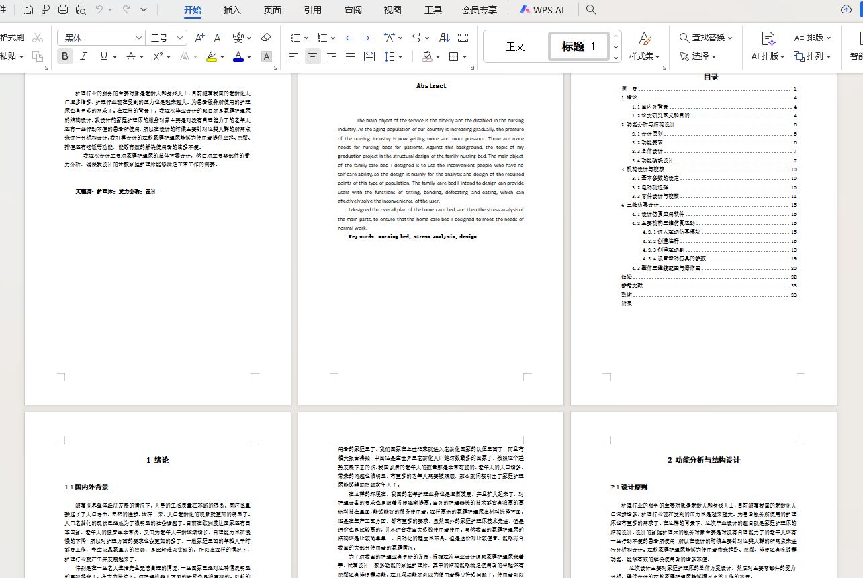The image size is (863, 578).
Task: Increase paragraph indent icon
Action: [369, 38]
